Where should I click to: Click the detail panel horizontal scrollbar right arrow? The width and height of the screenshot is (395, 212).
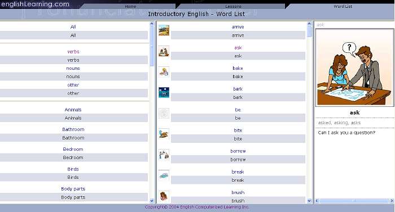tap(392, 201)
